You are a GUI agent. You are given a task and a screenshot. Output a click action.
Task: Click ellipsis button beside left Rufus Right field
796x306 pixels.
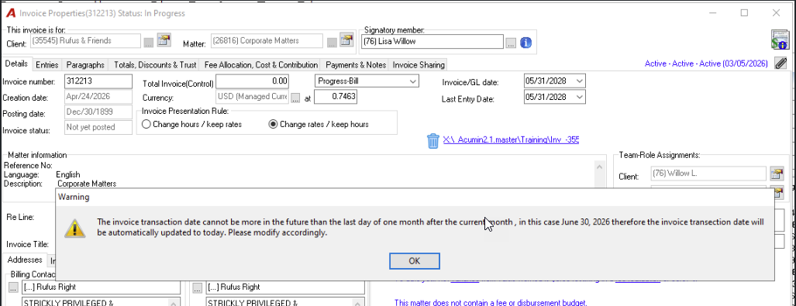[13, 287]
